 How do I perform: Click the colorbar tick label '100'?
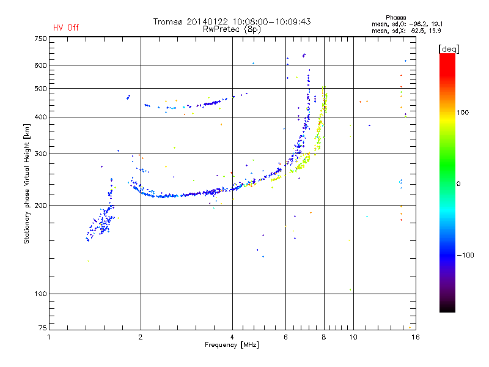click(463, 113)
